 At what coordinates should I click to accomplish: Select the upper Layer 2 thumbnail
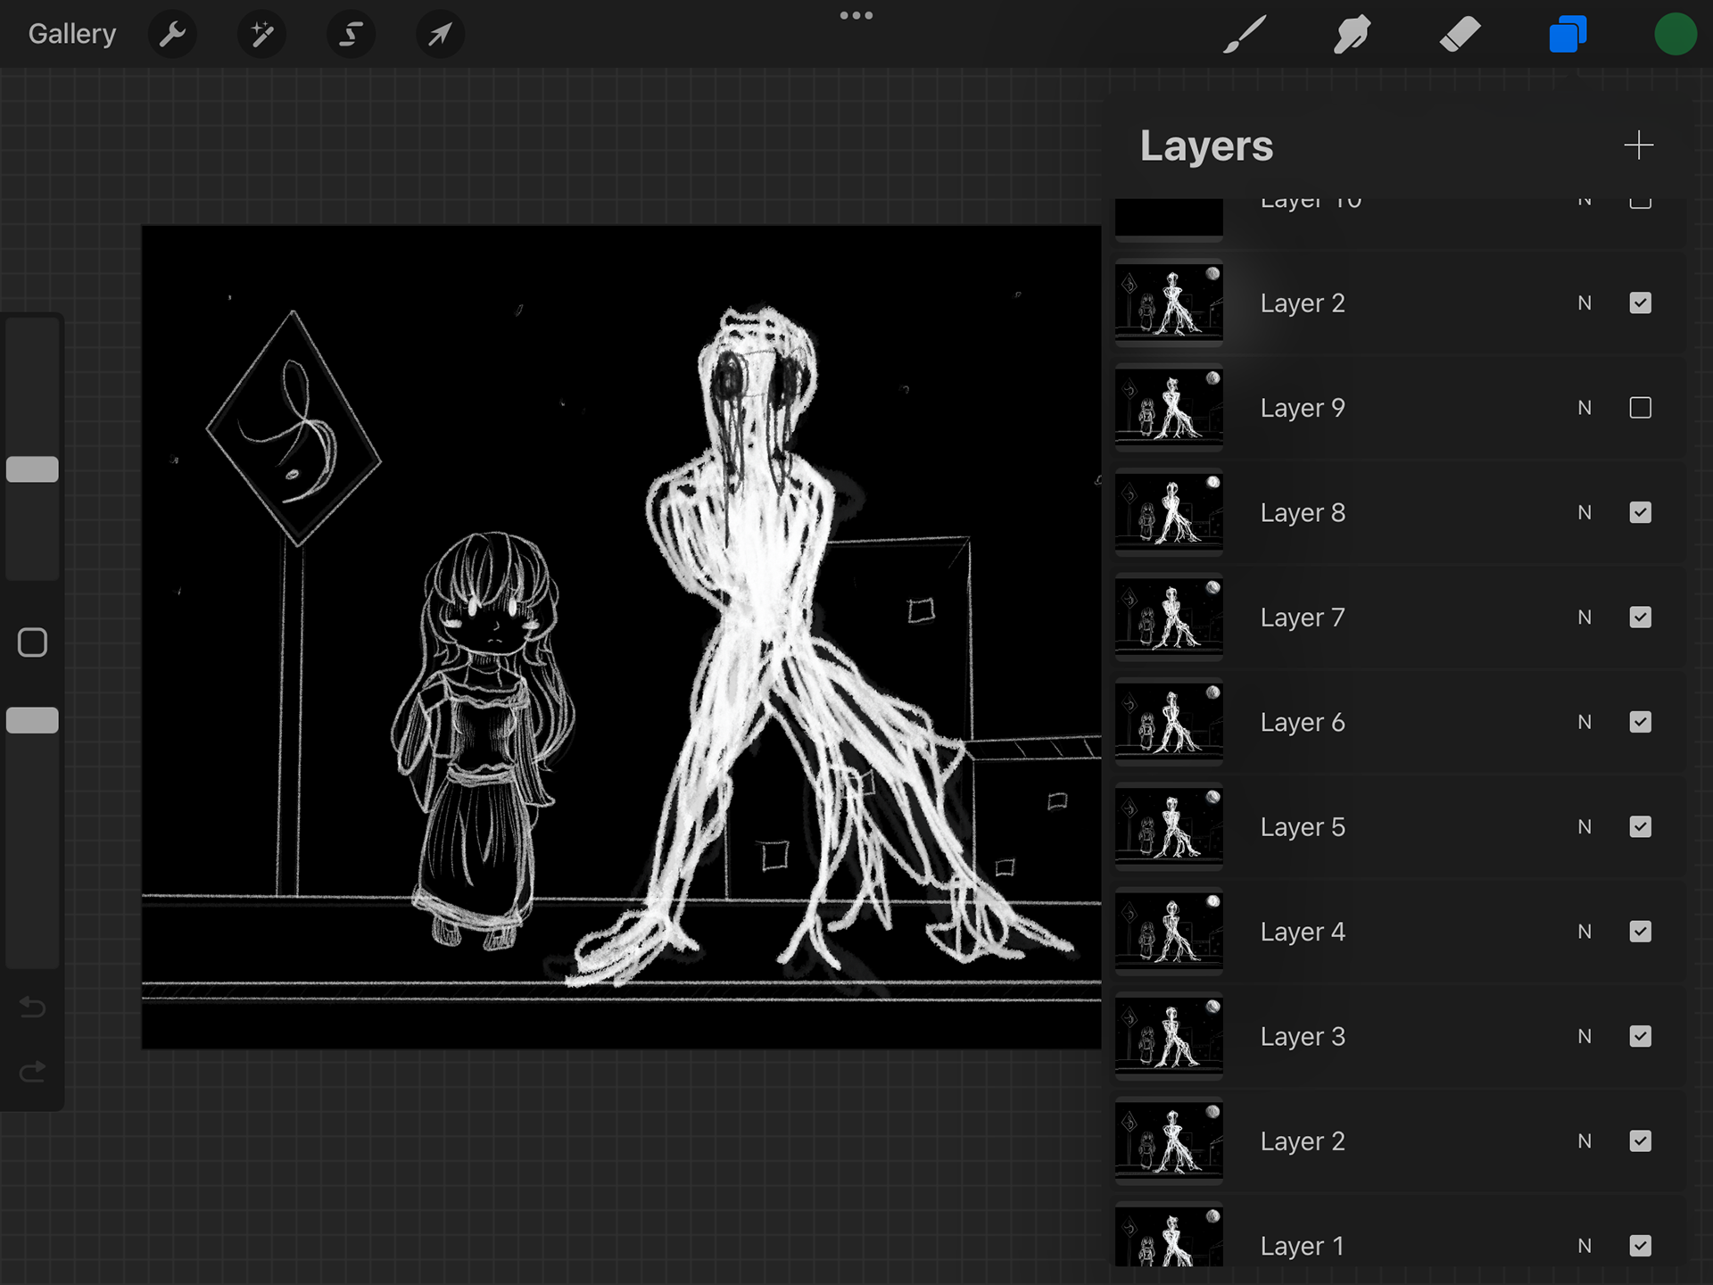(1169, 303)
